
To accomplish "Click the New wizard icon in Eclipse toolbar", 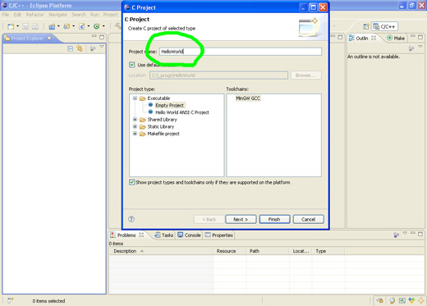I will (11, 26).
